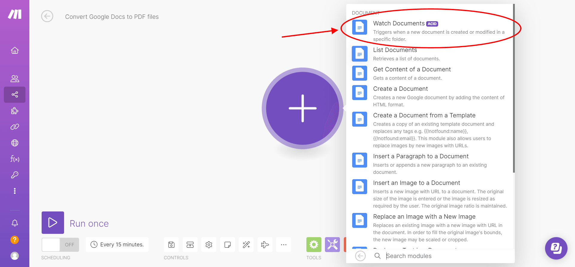Go back using the arrow beside scenario title
The width and height of the screenshot is (575, 267).
click(47, 16)
